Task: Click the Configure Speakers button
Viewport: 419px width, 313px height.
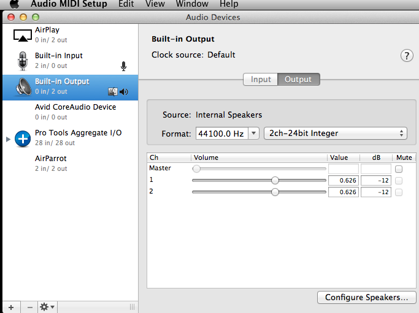Action: (366, 297)
